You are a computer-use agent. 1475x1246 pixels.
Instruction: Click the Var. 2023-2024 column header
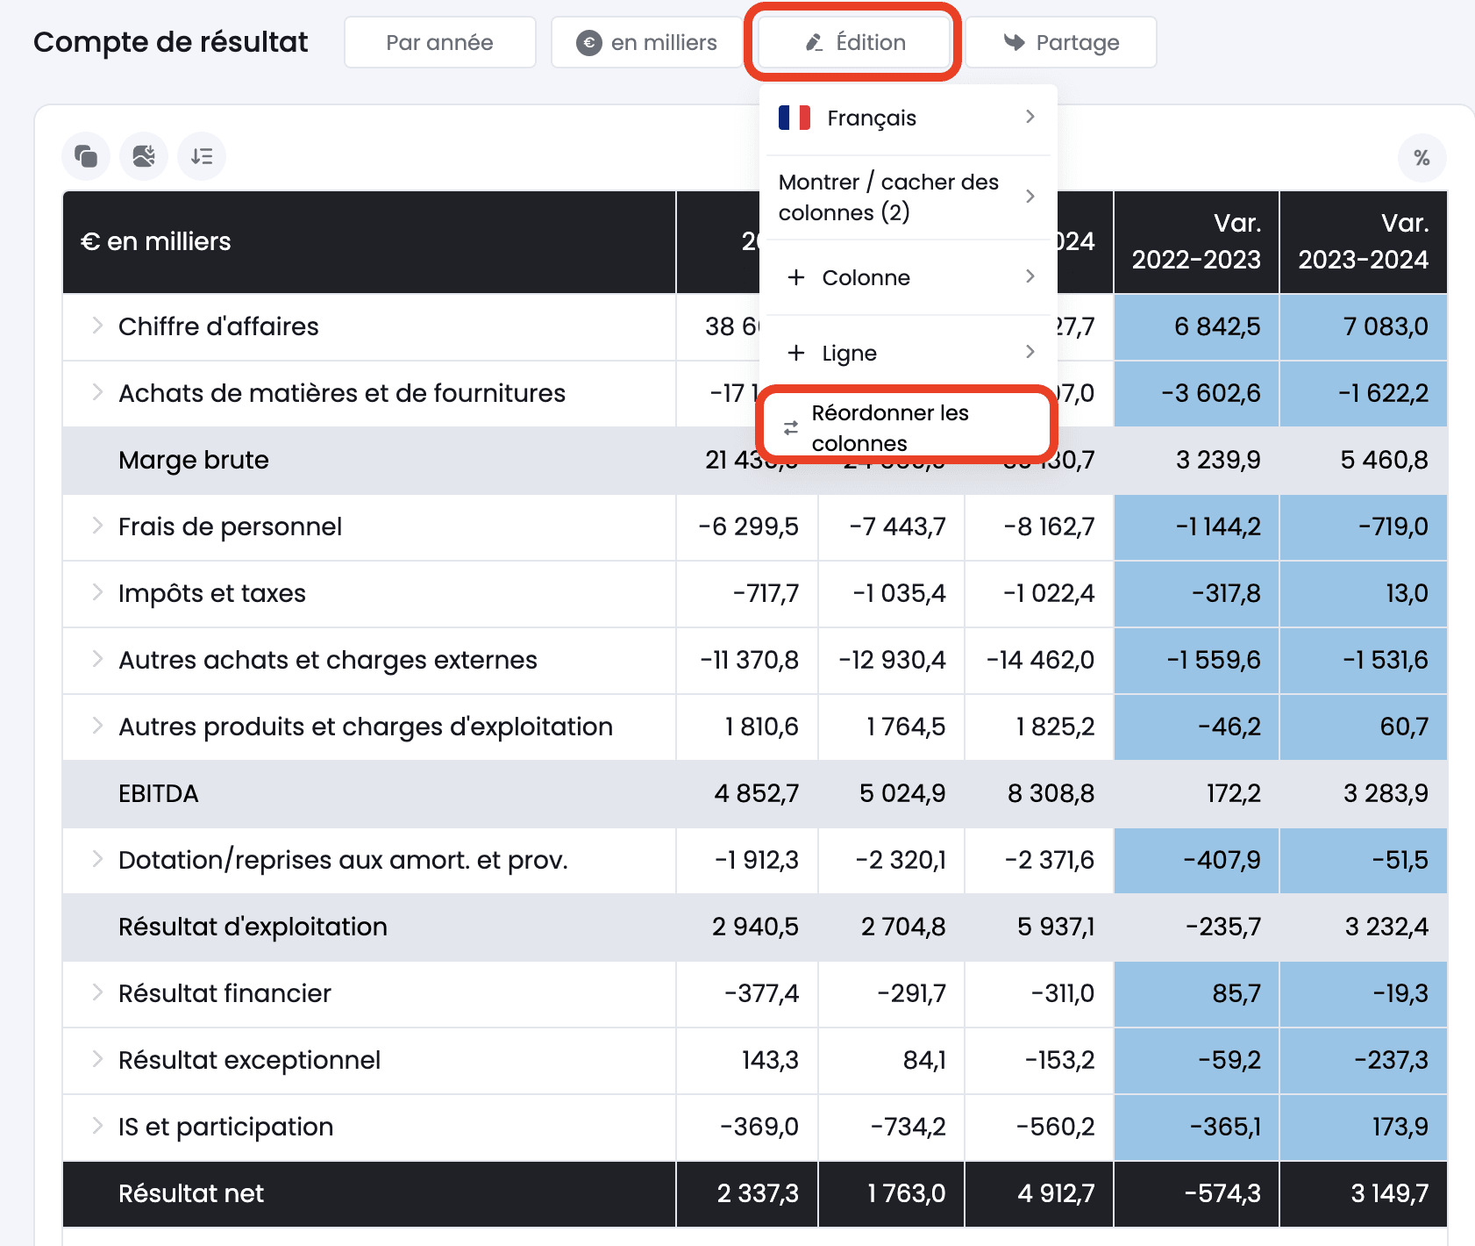(1364, 241)
